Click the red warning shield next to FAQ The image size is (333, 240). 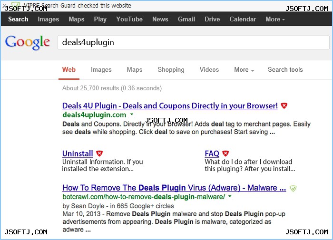point(225,154)
